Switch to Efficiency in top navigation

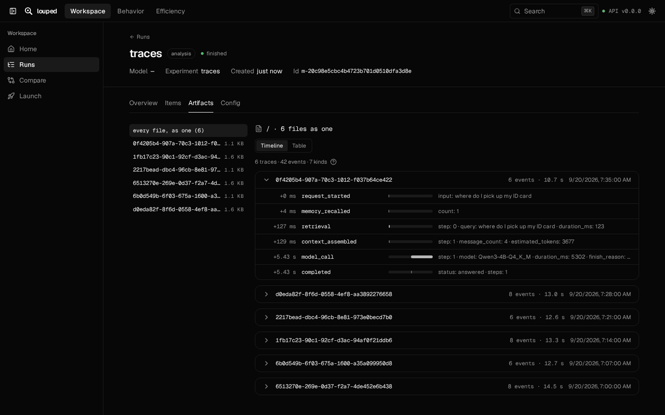coord(170,11)
